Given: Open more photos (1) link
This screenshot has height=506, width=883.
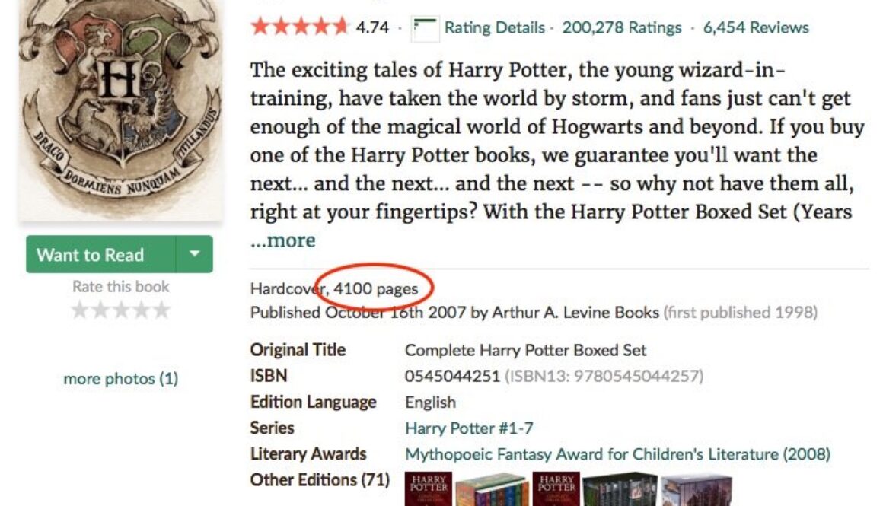Looking at the screenshot, I should click(x=121, y=379).
